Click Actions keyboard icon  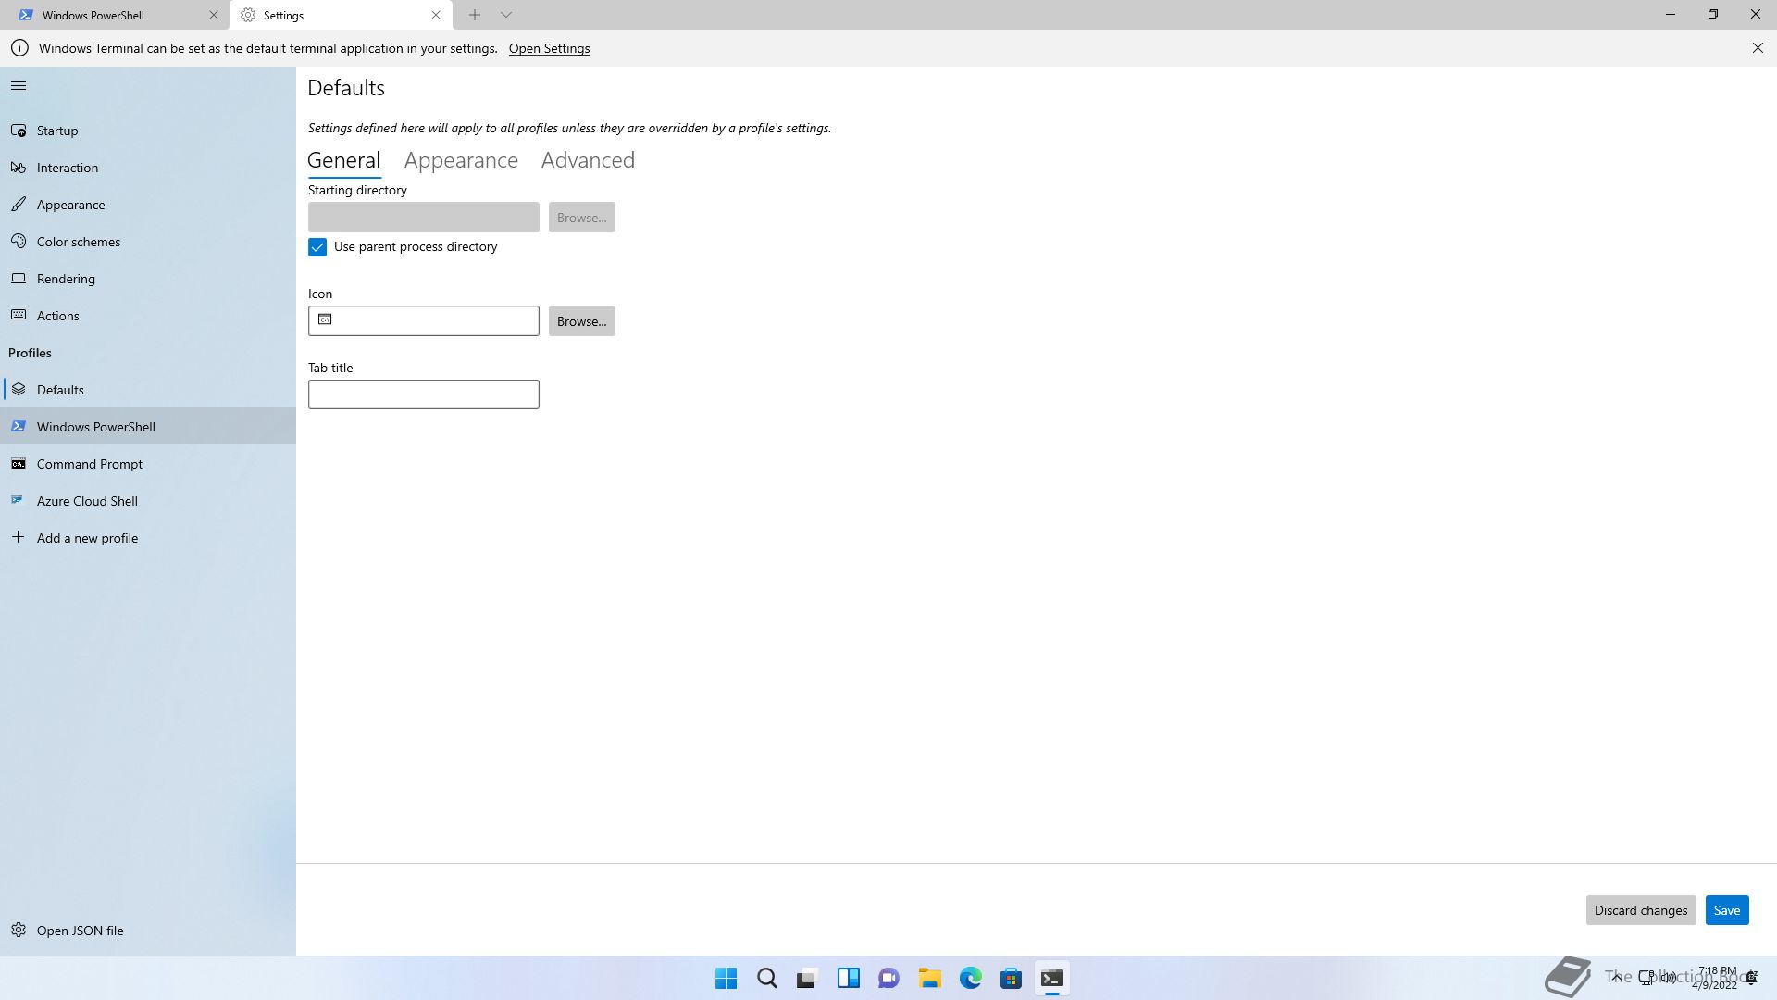(x=19, y=316)
